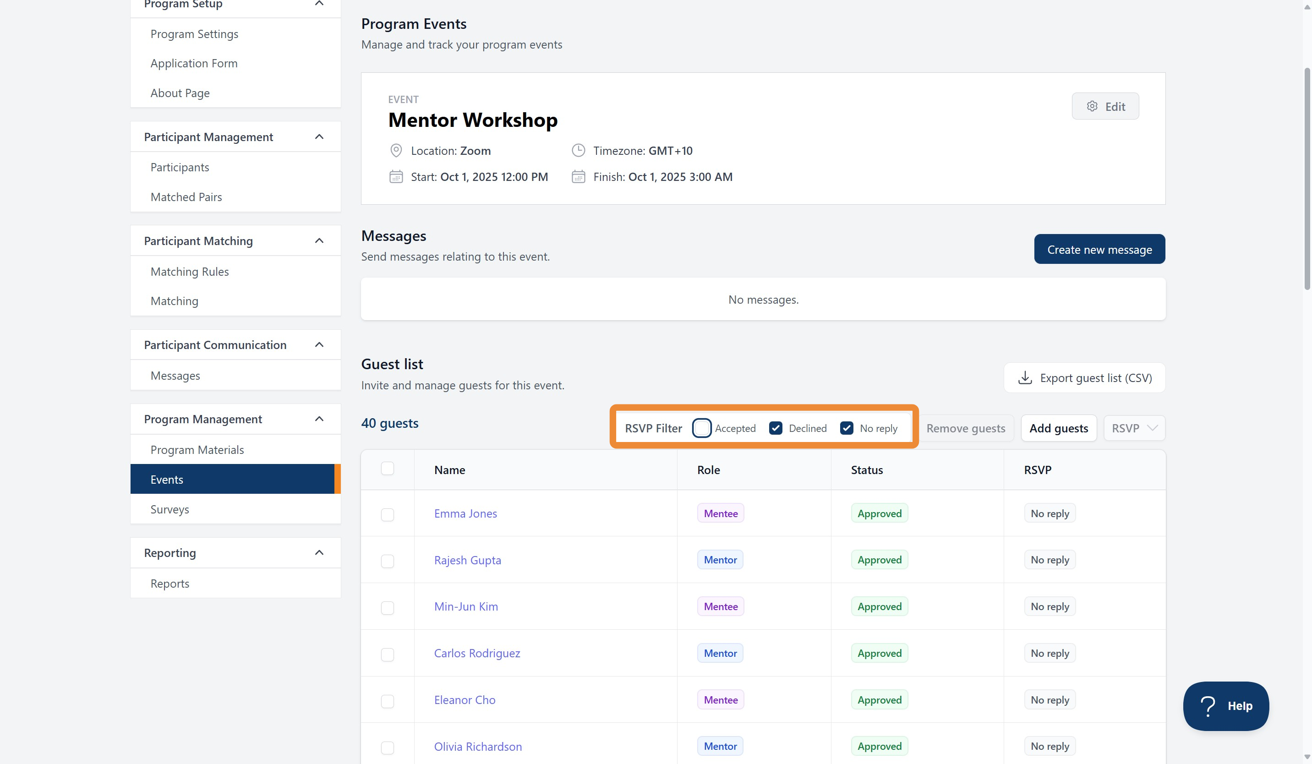This screenshot has height=764, width=1312.
Task: Switch to the Surveys section
Action: point(170,509)
